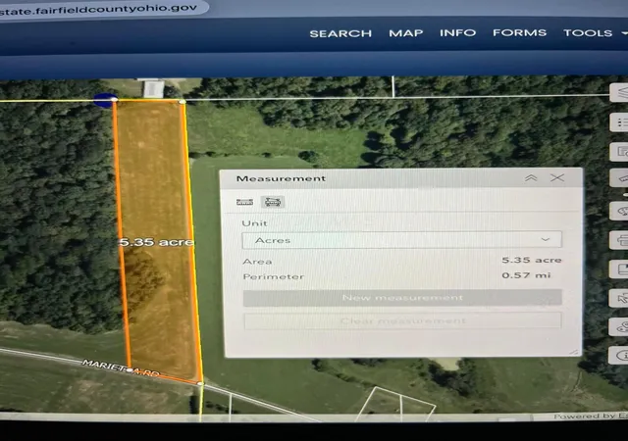Open the Unit dropdown showing Acres
The height and width of the screenshot is (441, 628).
coord(401,240)
